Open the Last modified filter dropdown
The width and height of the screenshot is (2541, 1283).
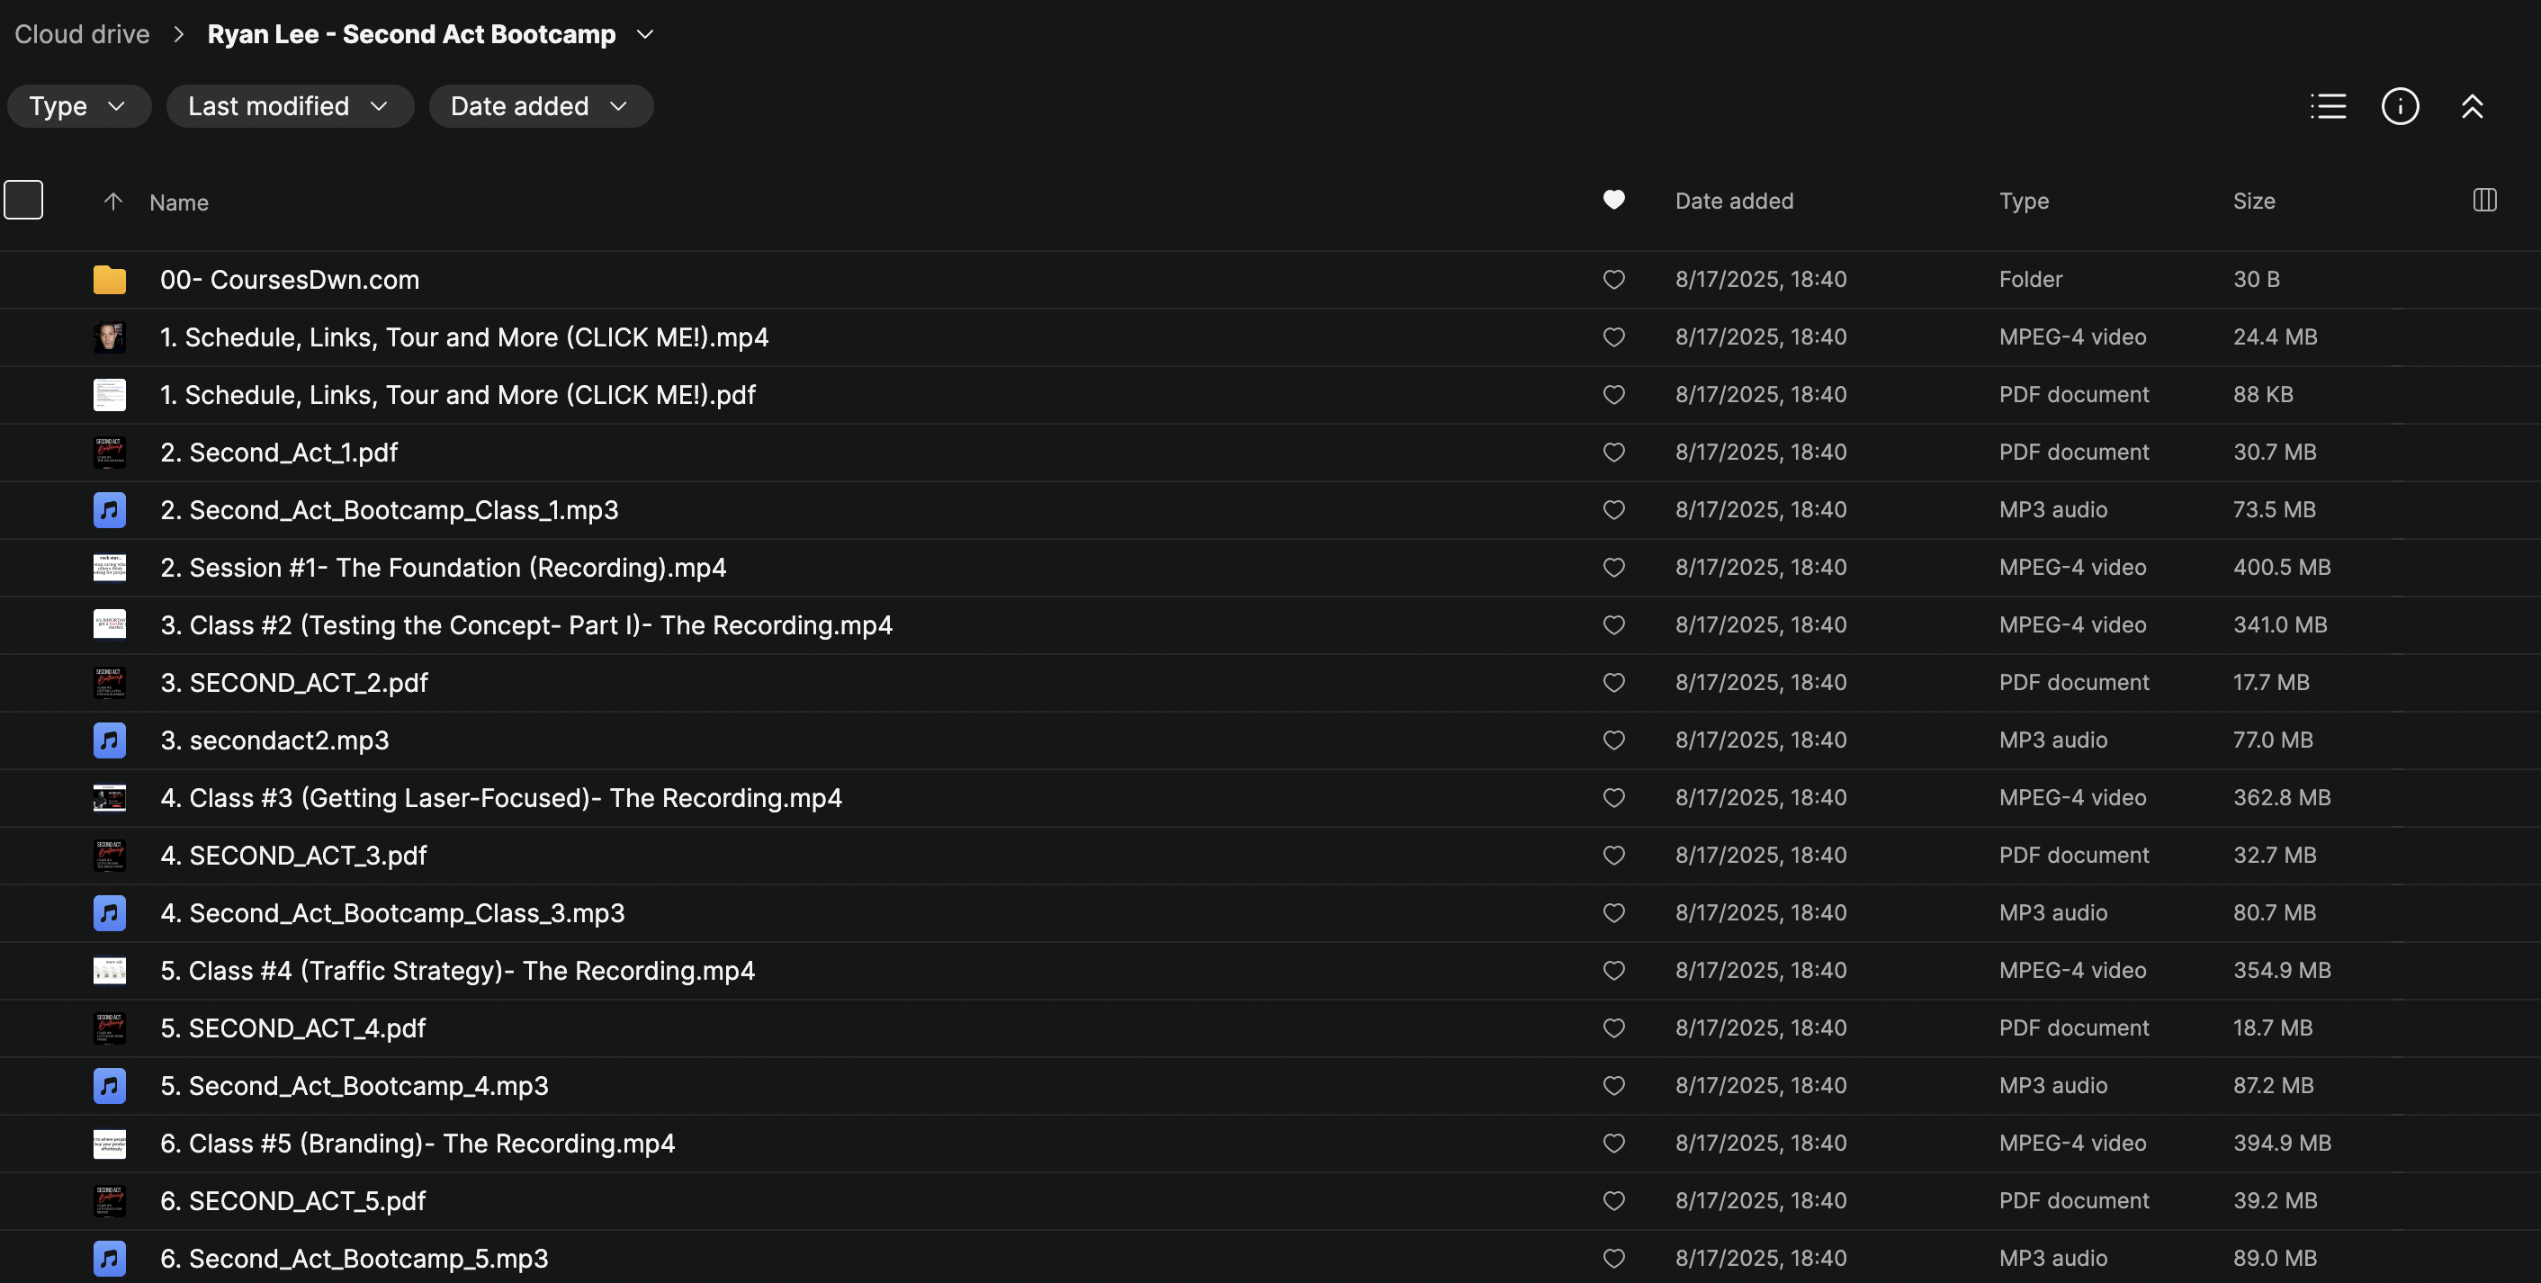[289, 106]
